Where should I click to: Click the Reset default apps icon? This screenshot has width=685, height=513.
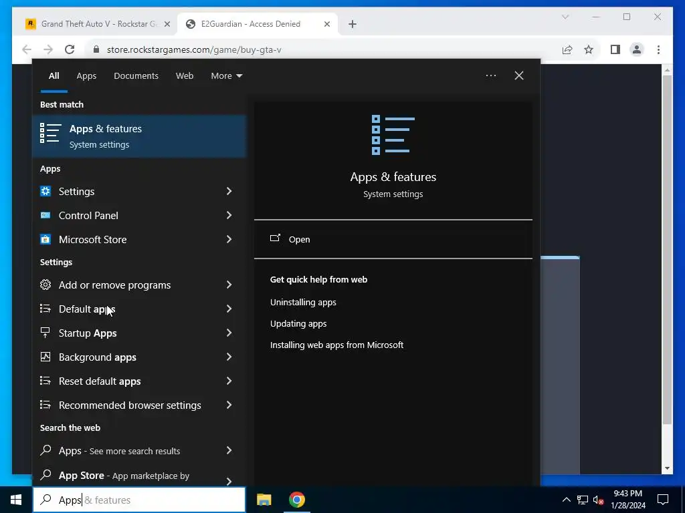click(x=45, y=380)
